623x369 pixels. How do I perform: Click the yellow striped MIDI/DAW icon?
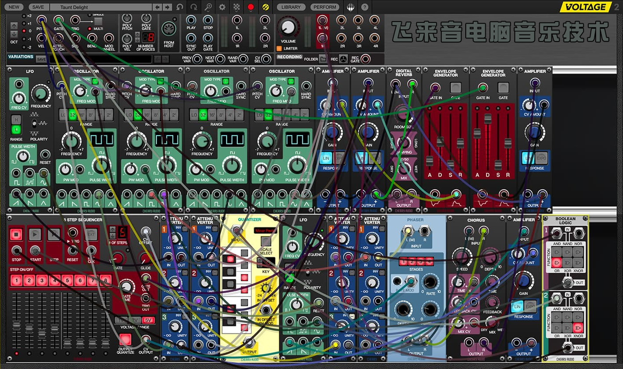[x=265, y=7]
